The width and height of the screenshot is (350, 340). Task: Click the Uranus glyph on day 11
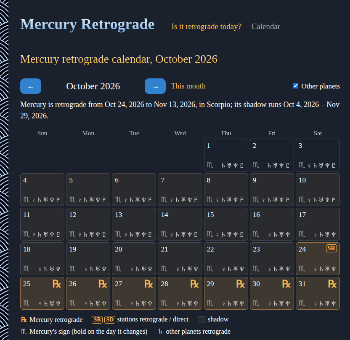[46, 234]
